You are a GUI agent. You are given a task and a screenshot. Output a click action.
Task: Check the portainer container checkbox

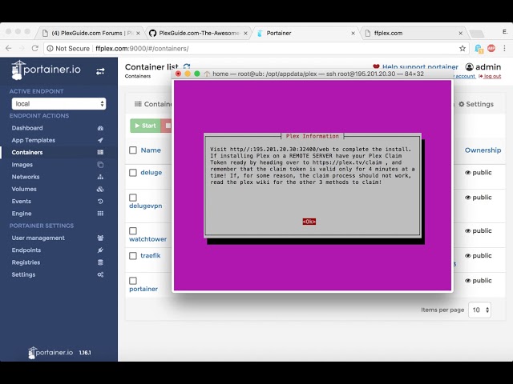click(133, 281)
